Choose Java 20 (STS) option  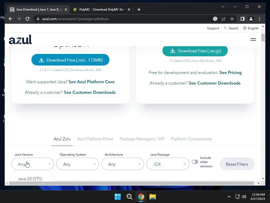coord(30,179)
